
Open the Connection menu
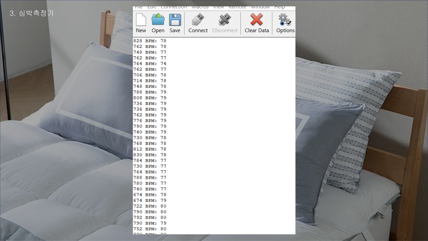click(174, 7)
